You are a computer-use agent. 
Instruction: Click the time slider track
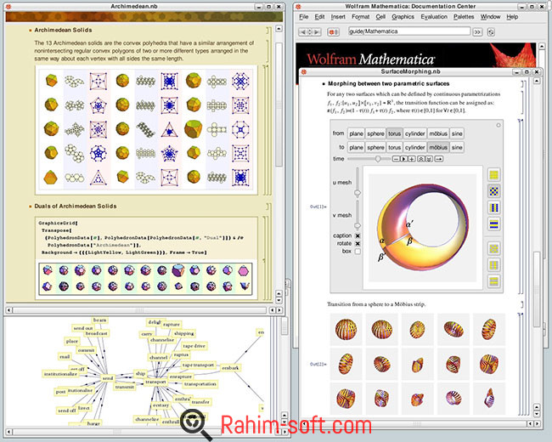point(369,159)
